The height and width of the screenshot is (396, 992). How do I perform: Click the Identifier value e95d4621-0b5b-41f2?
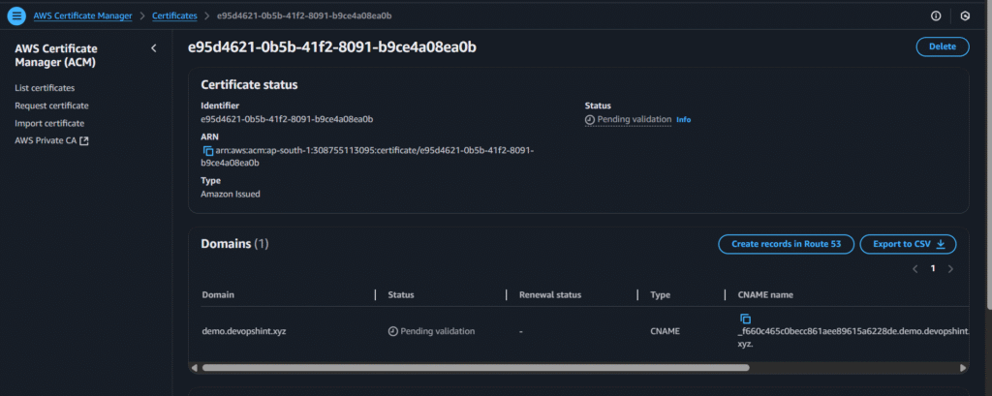(287, 119)
